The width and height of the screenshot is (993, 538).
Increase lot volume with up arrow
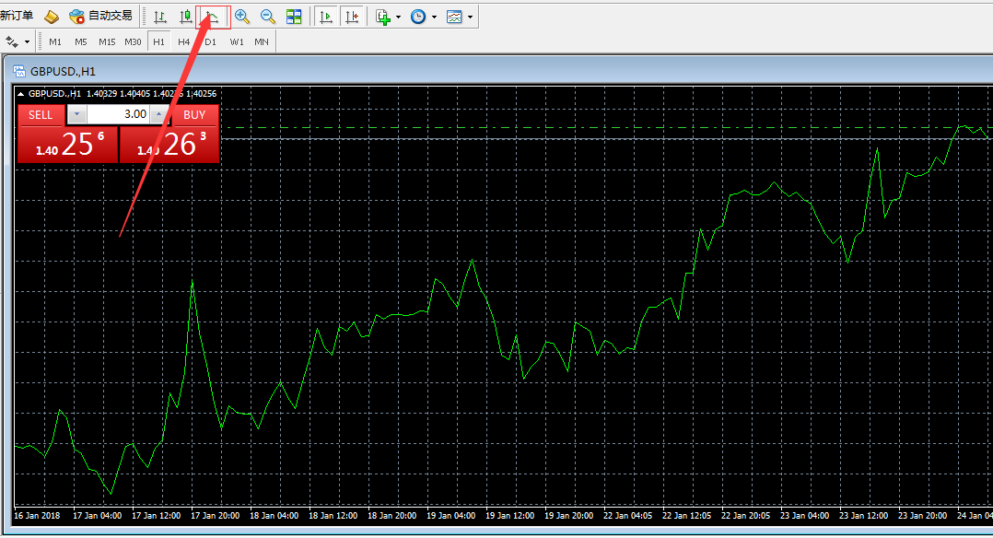click(x=160, y=114)
